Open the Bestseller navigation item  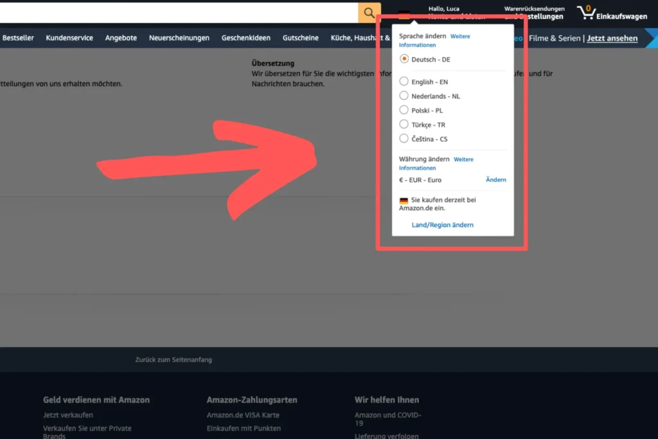pyautogui.click(x=18, y=38)
